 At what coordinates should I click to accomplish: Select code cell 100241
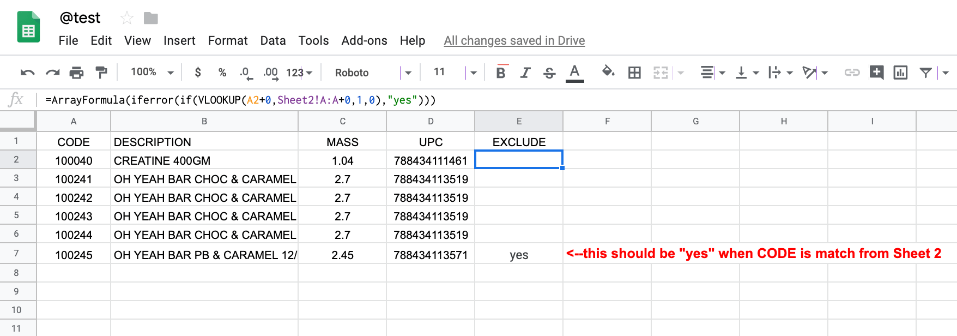tap(74, 179)
